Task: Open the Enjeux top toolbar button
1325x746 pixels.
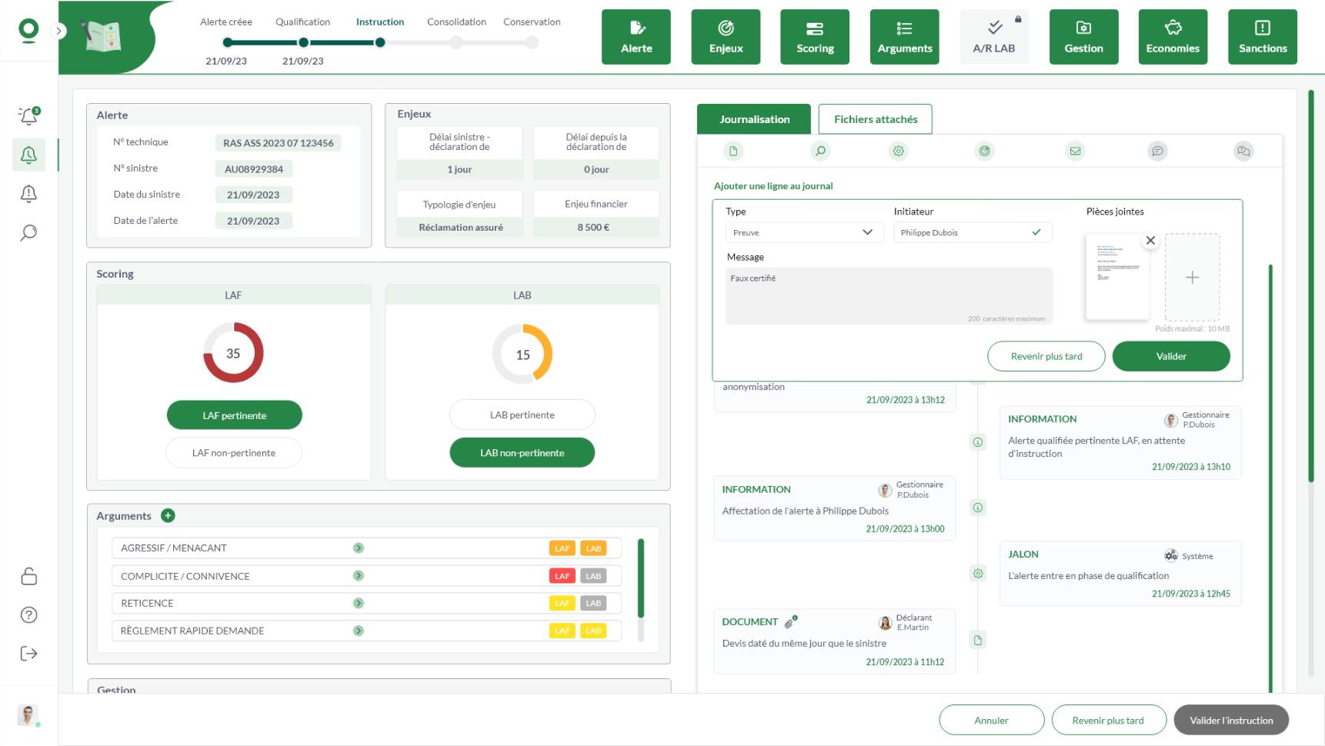Action: 725,37
